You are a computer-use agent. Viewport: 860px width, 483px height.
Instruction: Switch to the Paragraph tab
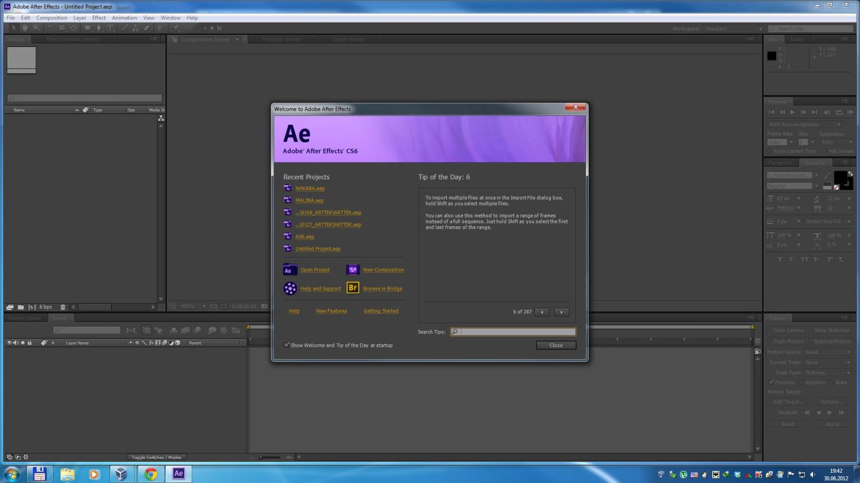point(780,163)
